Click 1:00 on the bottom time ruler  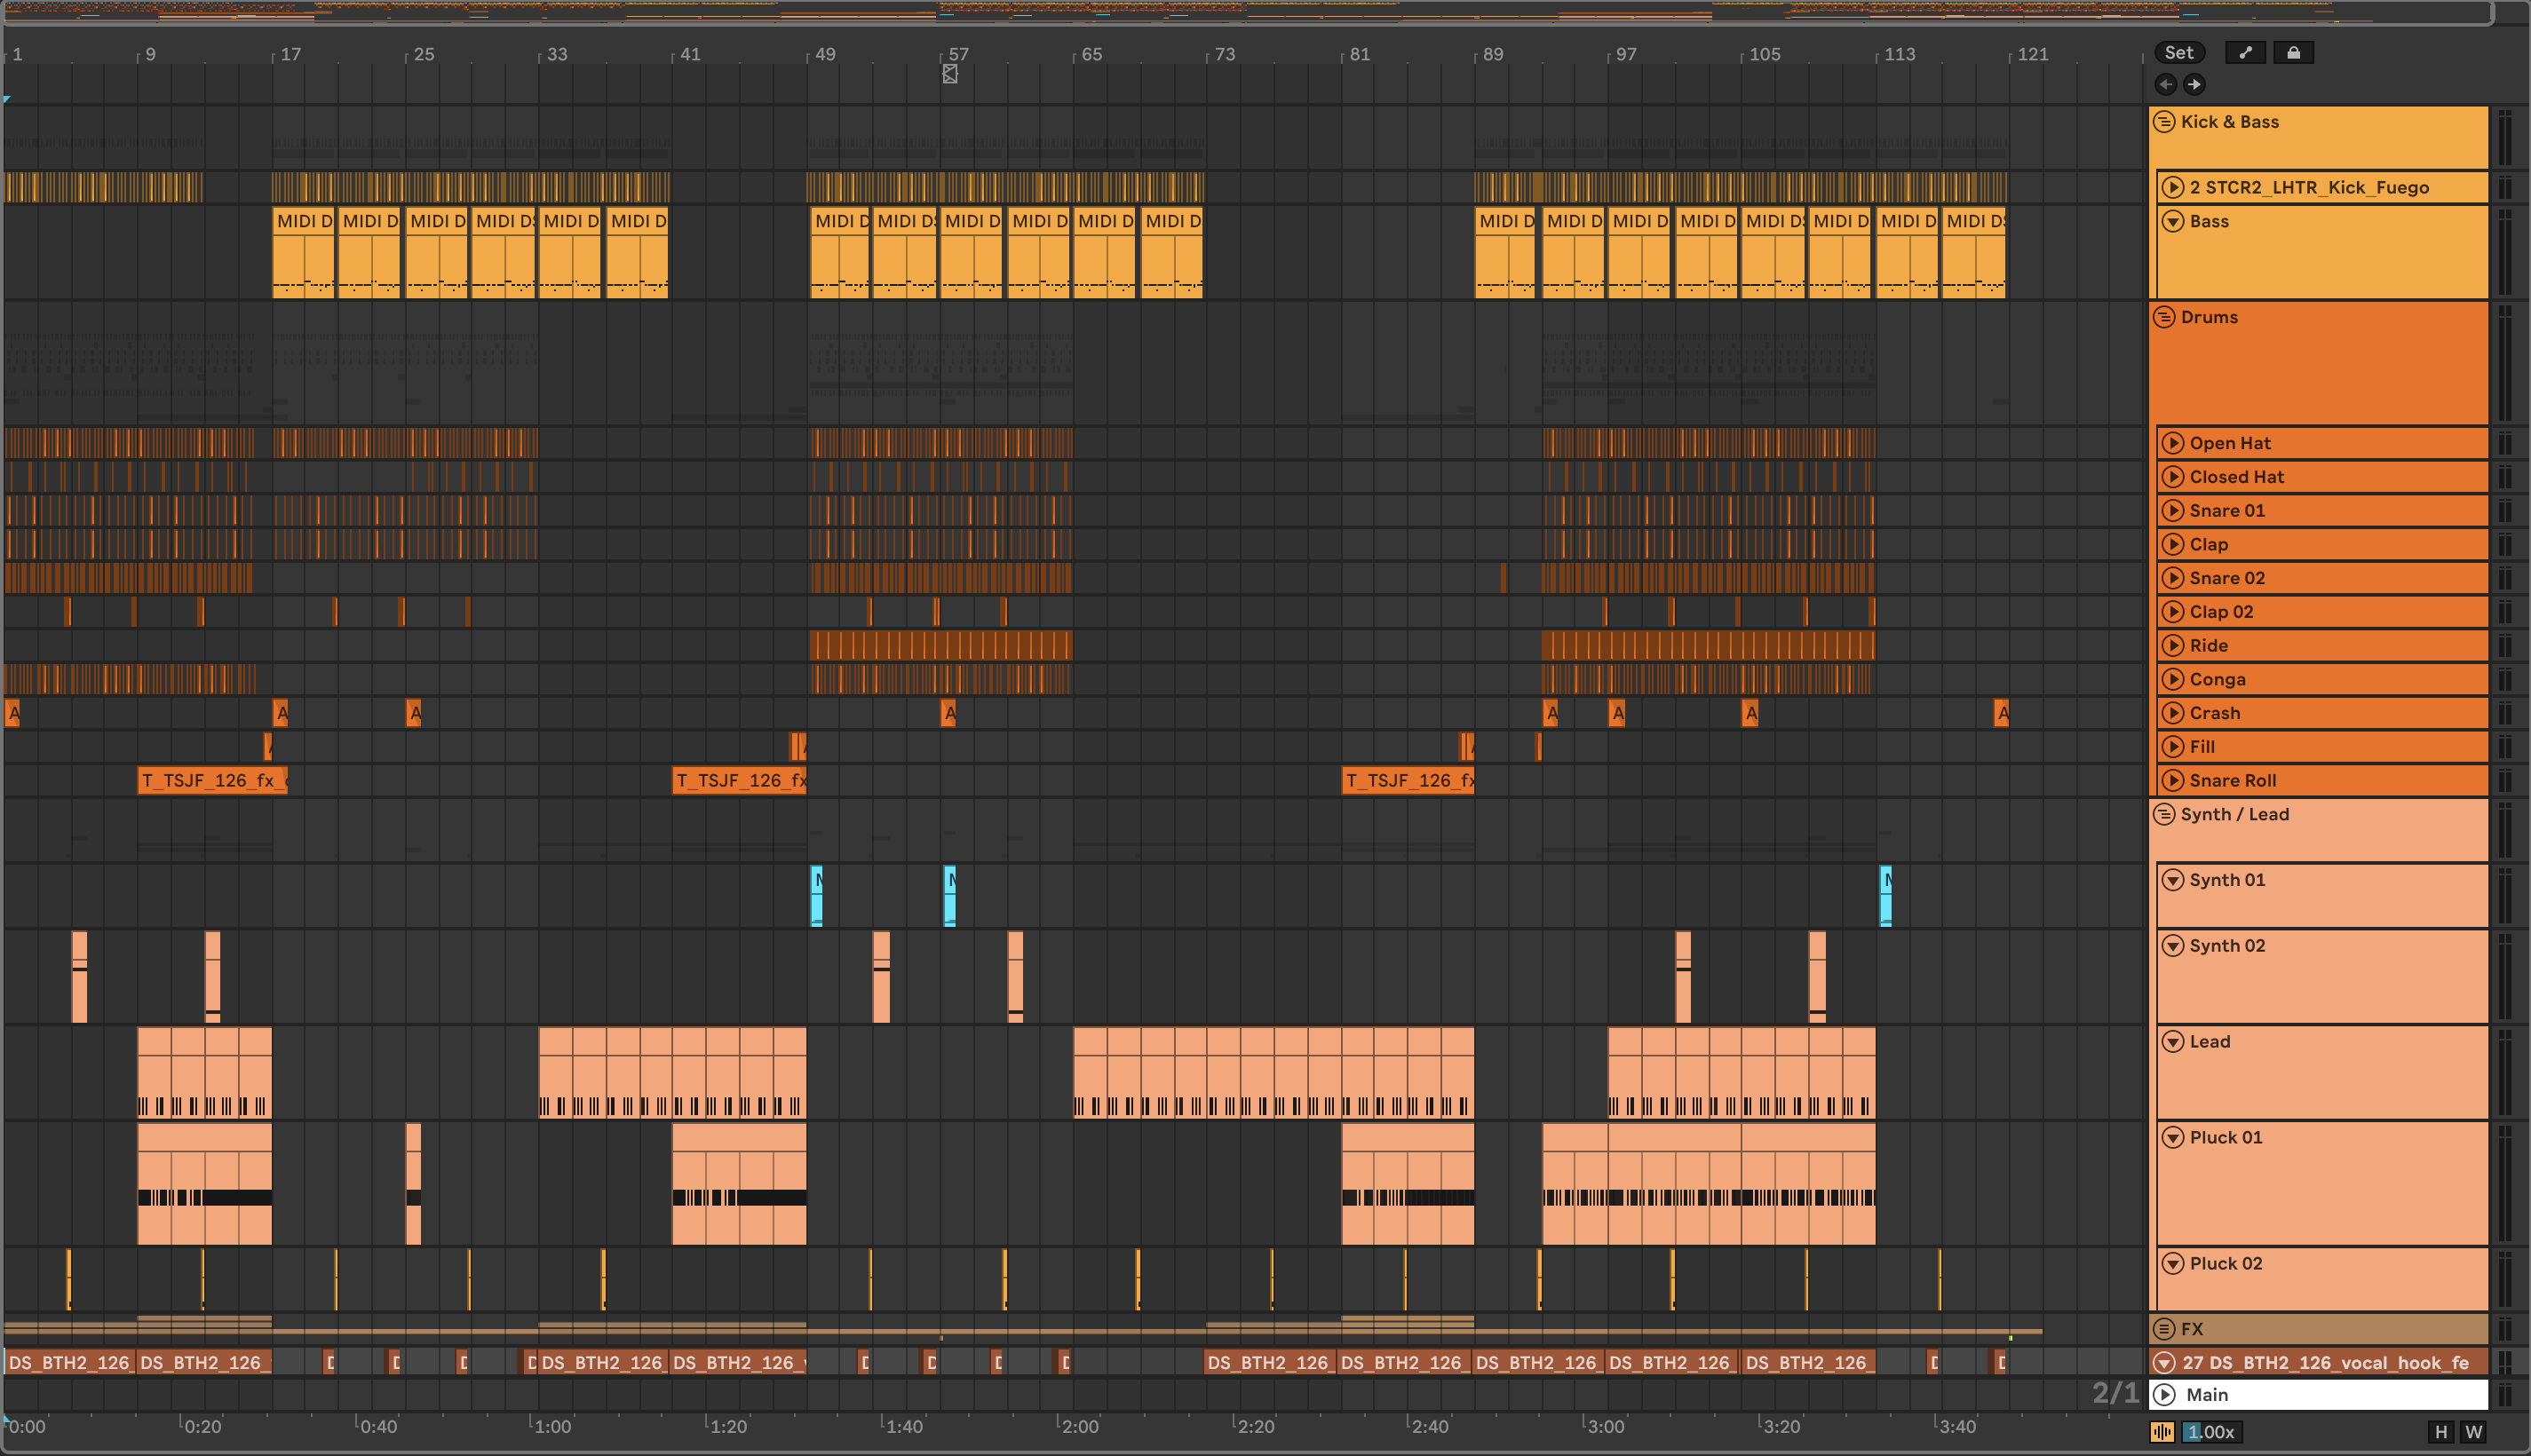(x=552, y=1427)
